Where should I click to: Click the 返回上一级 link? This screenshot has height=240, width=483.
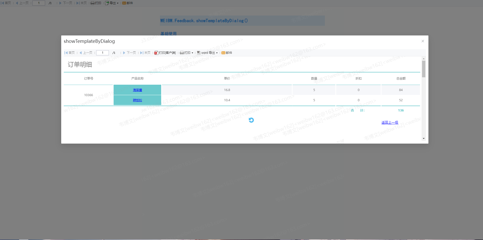[390, 122]
